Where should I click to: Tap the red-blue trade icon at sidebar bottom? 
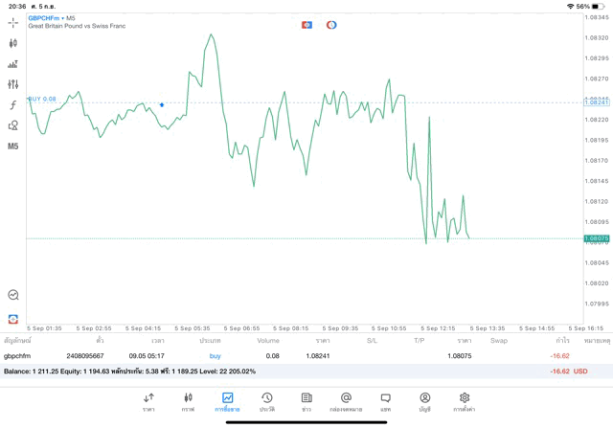[x=12, y=319]
